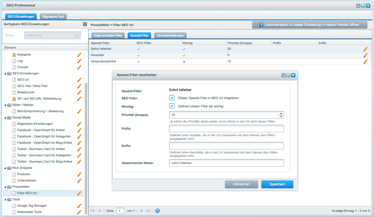The image size is (374, 217).
Task: Go to last page arrow in paging bar
Action: [x=148, y=211]
